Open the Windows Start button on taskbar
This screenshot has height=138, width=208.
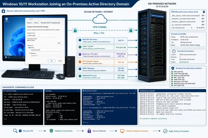tap(6, 57)
